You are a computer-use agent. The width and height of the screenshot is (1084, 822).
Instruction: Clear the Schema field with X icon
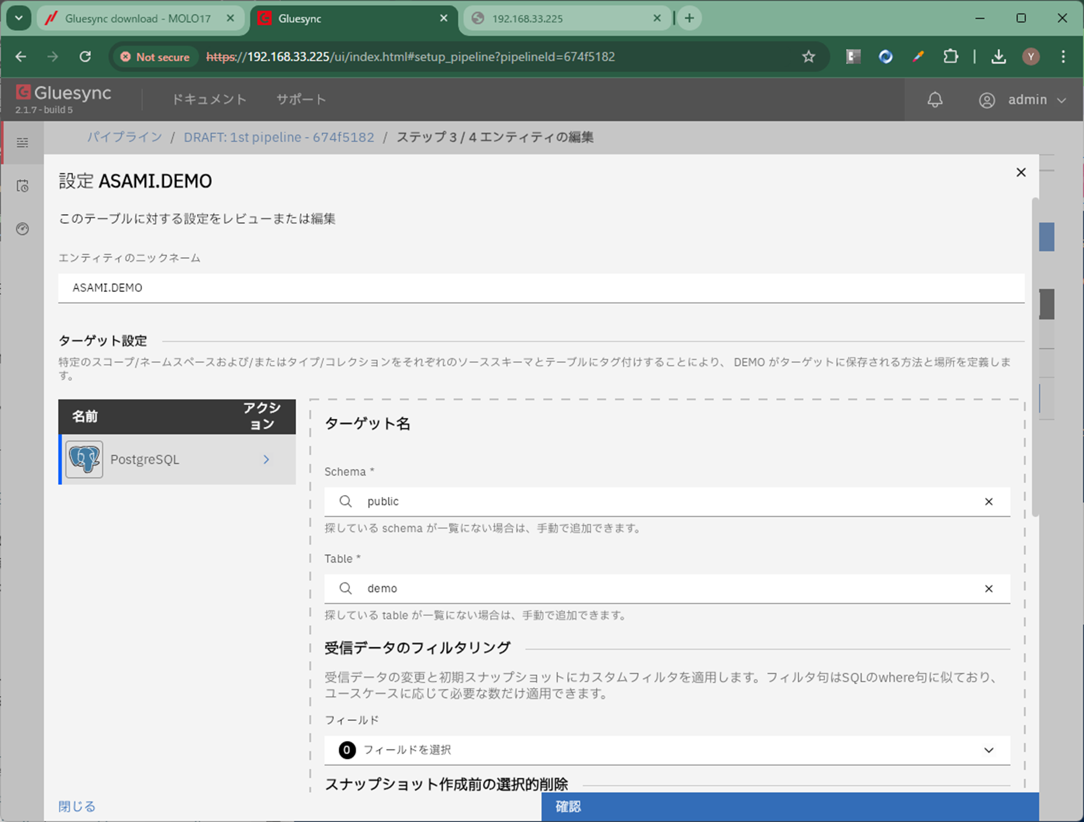tap(988, 501)
